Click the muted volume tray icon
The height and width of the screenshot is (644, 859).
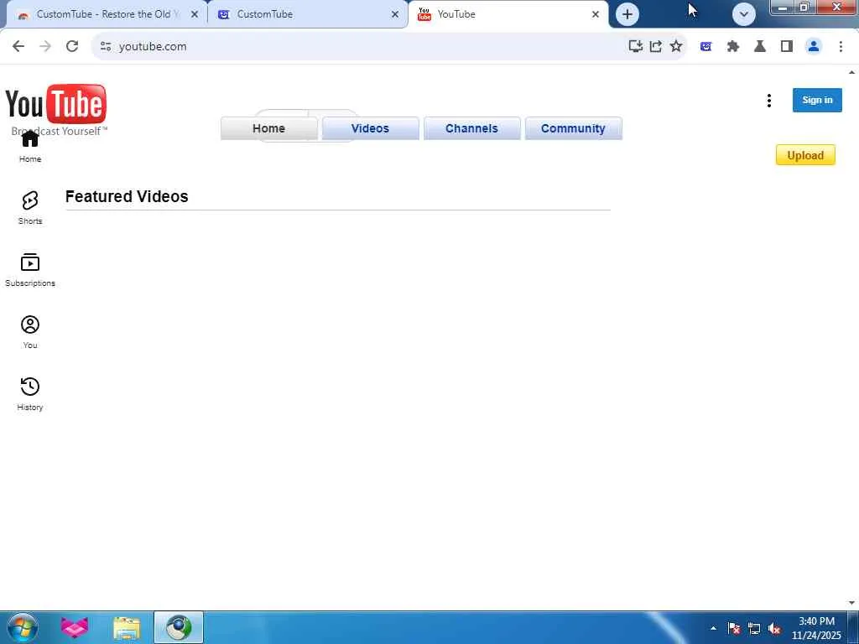(774, 628)
